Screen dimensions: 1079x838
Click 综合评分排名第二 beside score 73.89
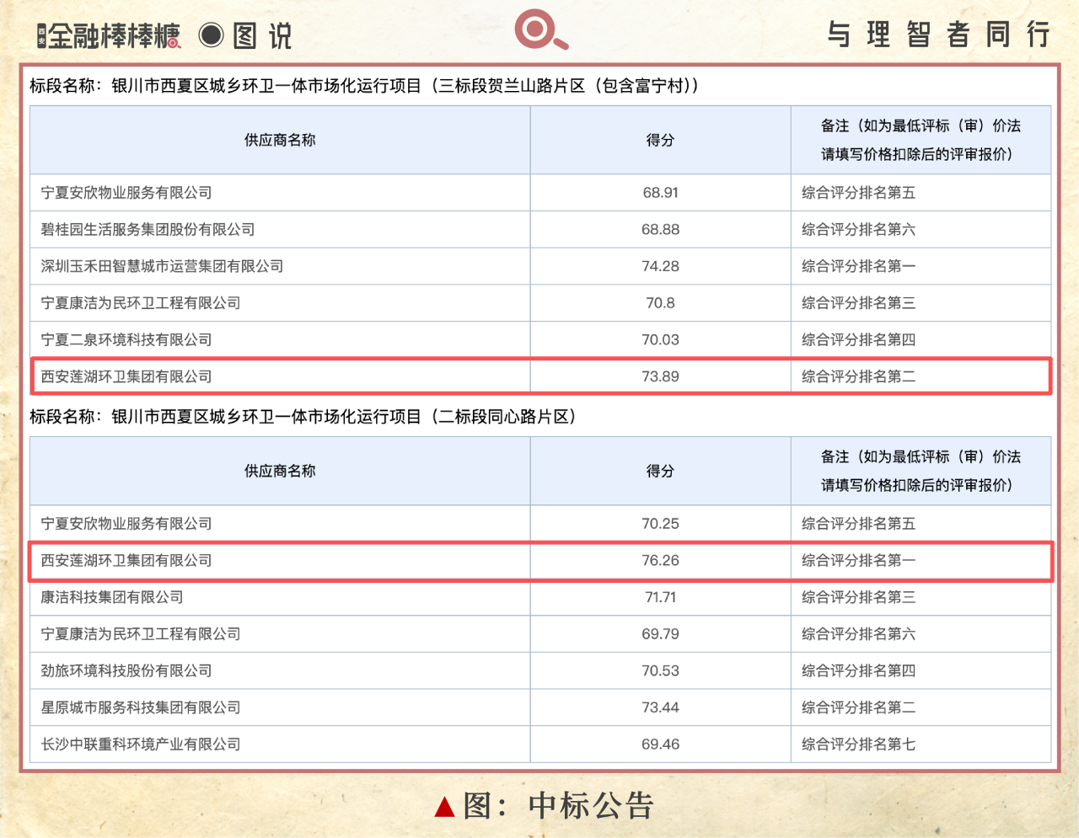coord(858,376)
